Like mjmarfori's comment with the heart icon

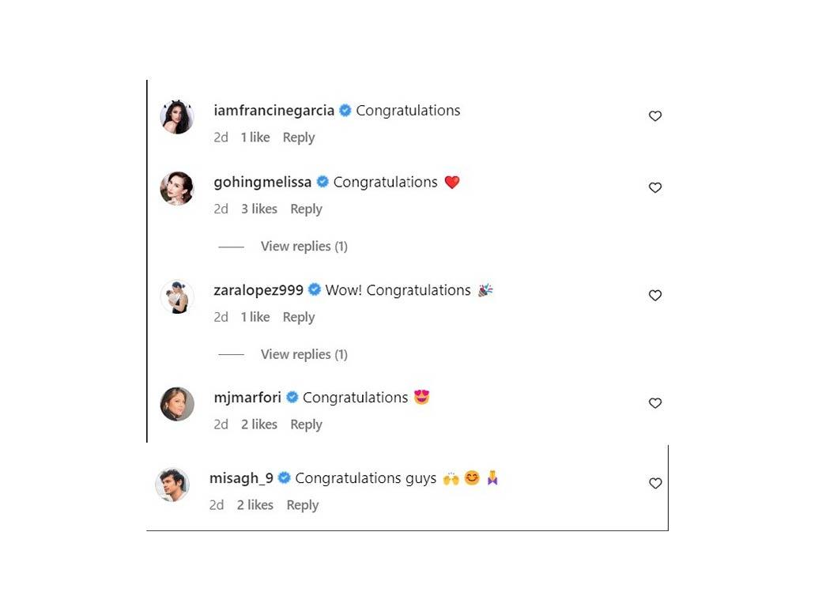pyautogui.click(x=655, y=403)
